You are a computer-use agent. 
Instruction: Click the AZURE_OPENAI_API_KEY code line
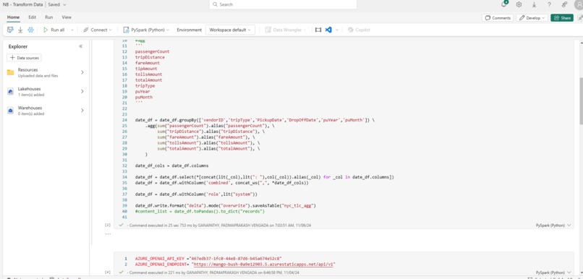pos(208,258)
